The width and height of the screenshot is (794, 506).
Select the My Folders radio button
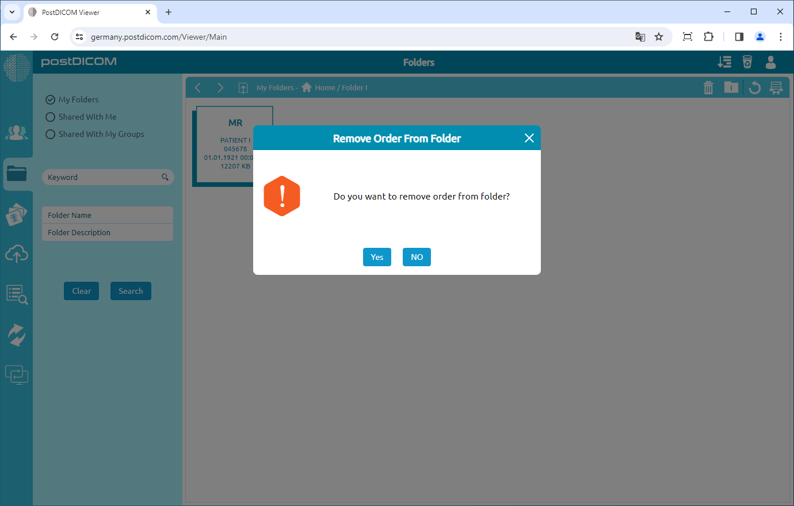pyautogui.click(x=50, y=99)
